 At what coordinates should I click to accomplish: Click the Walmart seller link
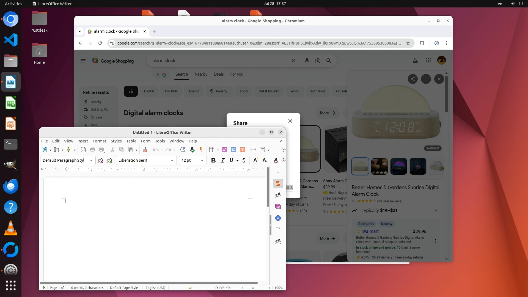pyautogui.click(x=370, y=231)
